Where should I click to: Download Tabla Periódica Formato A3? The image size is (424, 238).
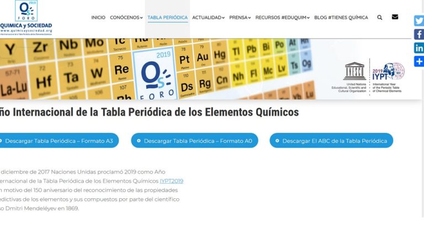pyautogui.click(x=58, y=141)
